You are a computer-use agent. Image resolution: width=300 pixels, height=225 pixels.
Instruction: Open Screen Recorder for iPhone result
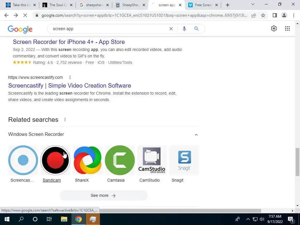coord(69,42)
